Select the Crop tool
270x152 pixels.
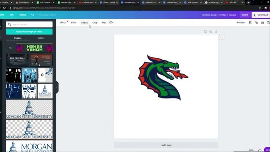pos(95,22)
